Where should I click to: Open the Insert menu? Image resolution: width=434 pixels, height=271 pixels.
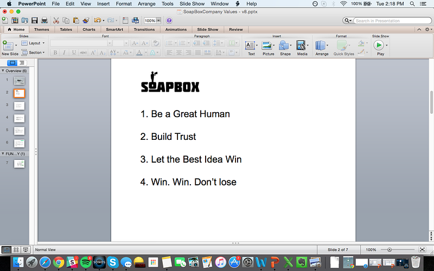pos(103,4)
